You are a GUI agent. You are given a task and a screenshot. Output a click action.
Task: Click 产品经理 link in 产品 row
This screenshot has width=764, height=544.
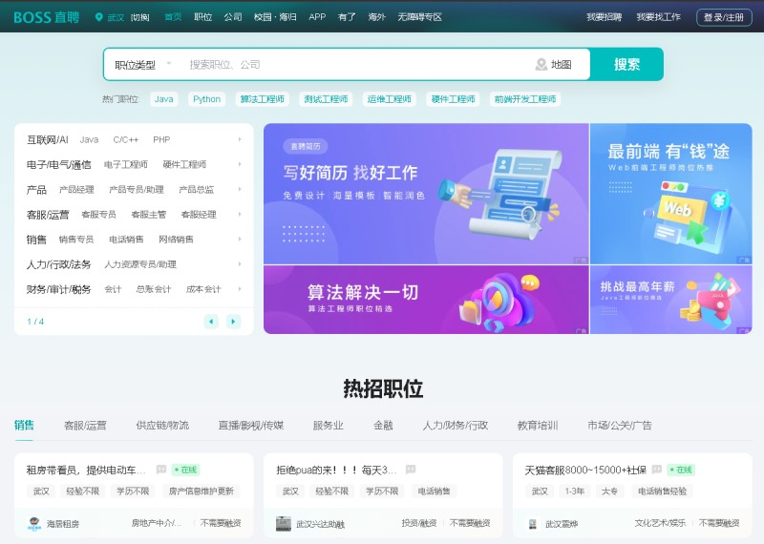click(x=76, y=190)
